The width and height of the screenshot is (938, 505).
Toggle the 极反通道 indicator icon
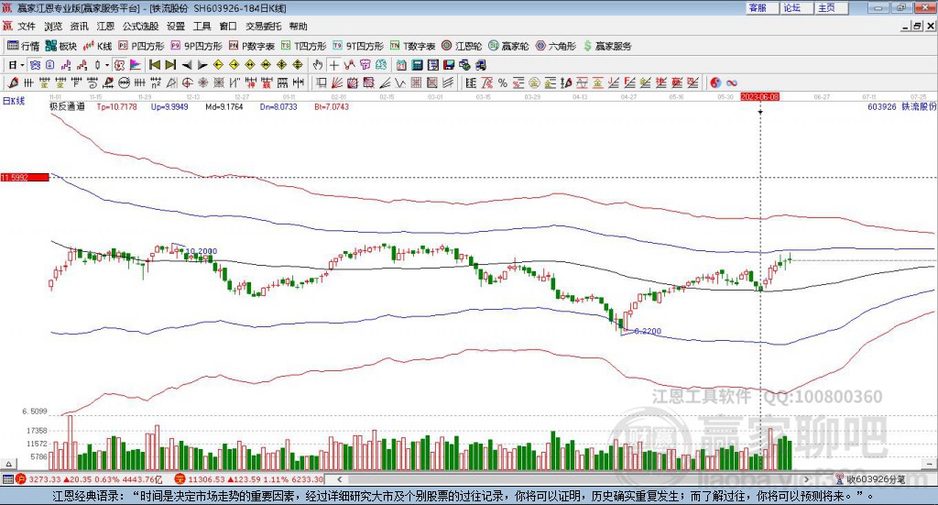point(120,65)
